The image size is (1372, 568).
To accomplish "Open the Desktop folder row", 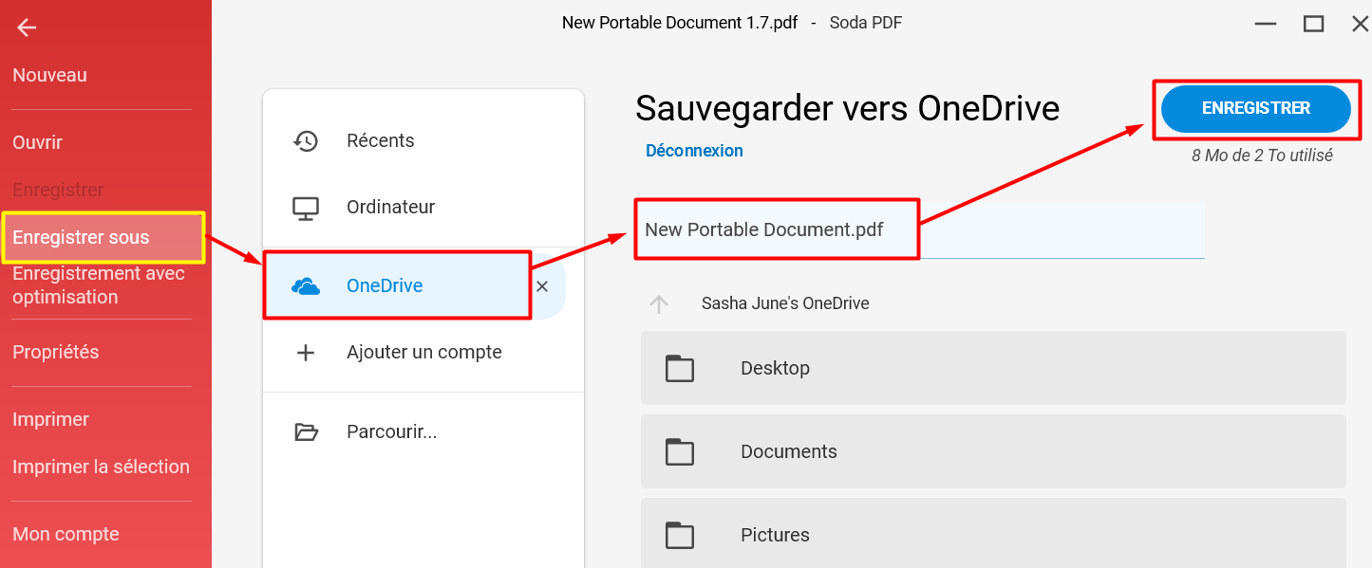I will [993, 368].
